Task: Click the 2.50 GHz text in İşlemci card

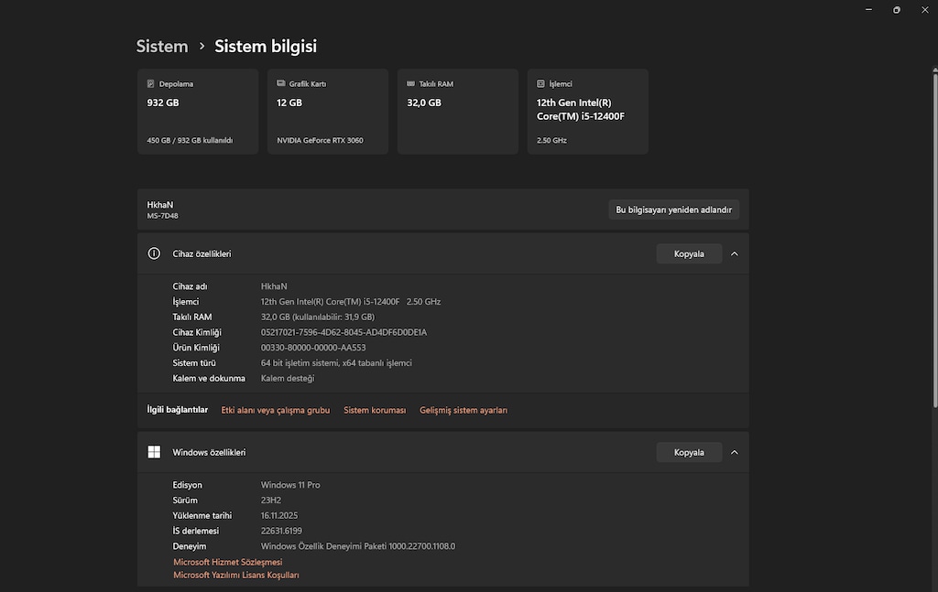Action: [551, 140]
